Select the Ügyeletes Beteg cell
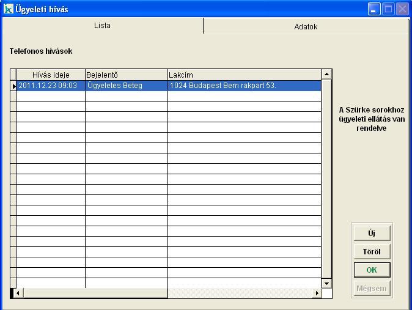The width and height of the screenshot is (412, 310). (x=126, y=86)
